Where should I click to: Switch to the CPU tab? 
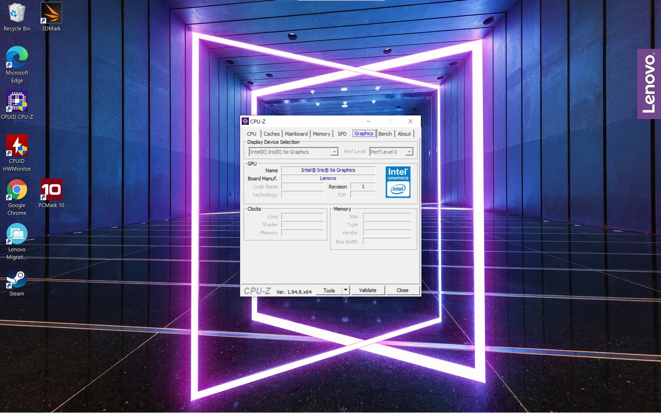251,134
